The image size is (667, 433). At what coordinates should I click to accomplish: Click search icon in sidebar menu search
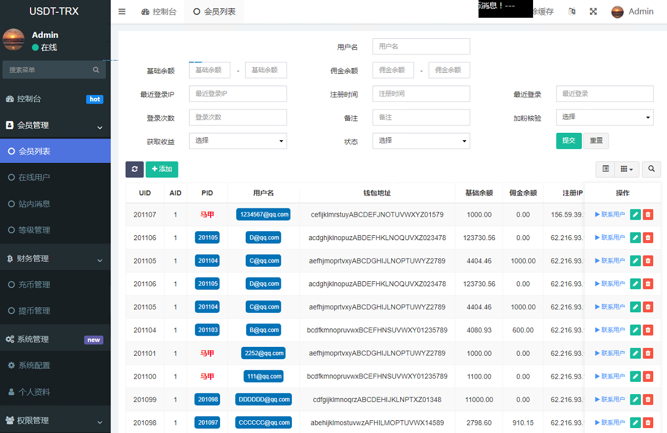[96, 70]
